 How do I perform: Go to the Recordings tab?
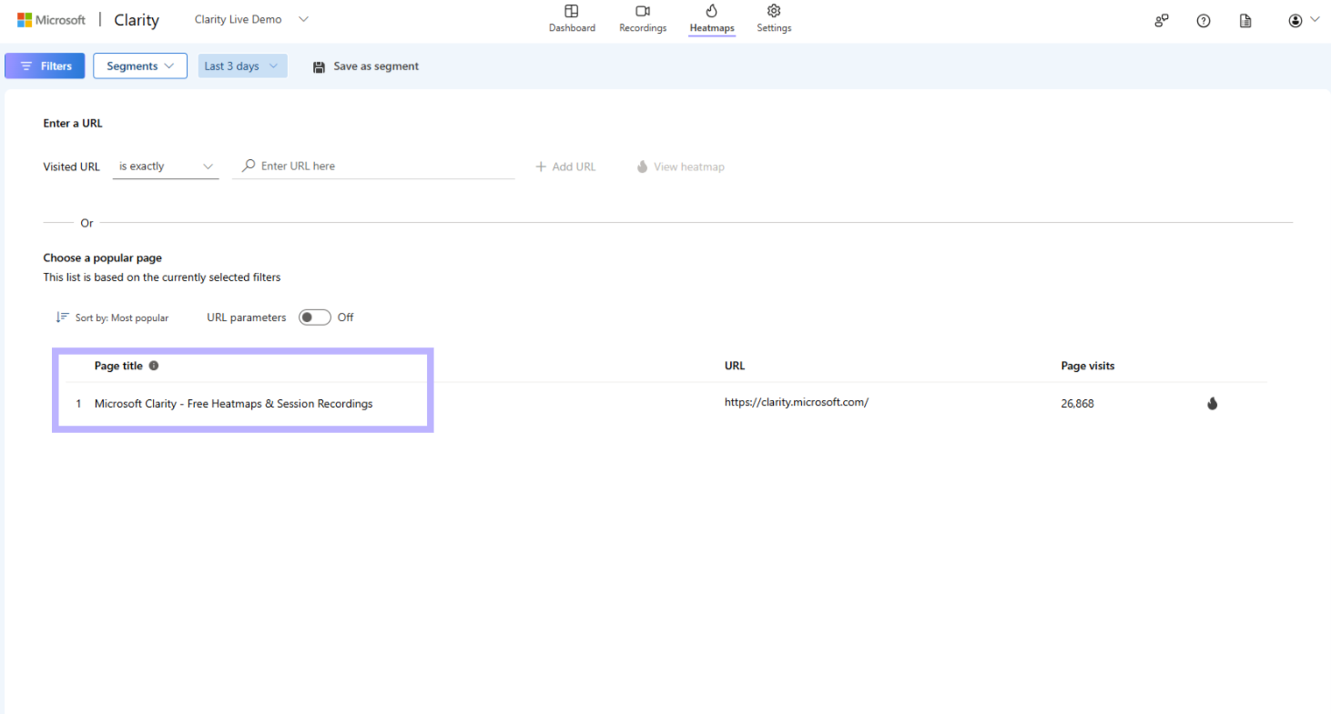point(643,19)
